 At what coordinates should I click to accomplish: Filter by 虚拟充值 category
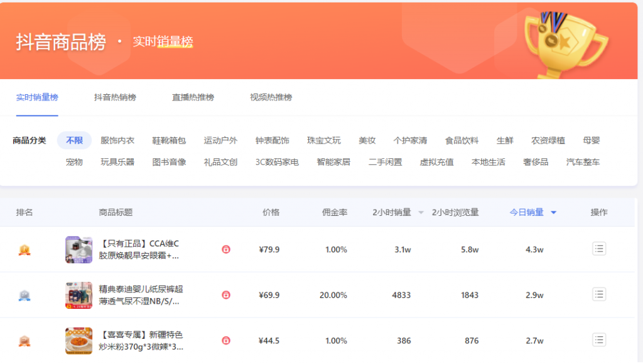click(x=437, y=163)
